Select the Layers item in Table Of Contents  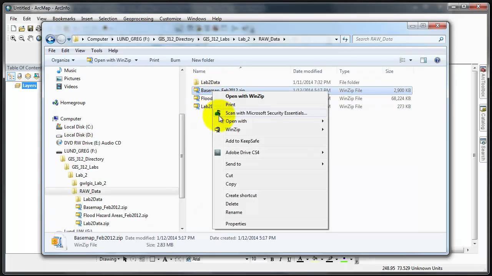click(x=29, y=85)
